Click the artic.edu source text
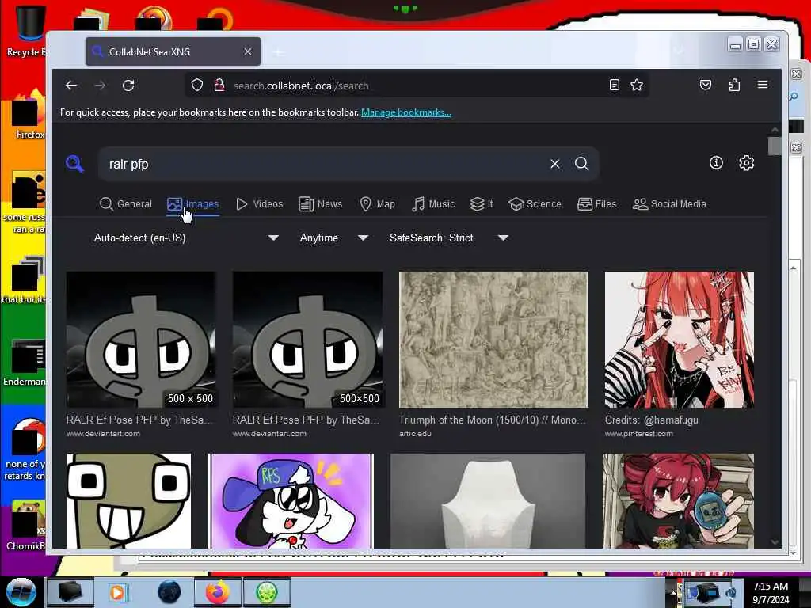This screenshot has width=811, height=608. point(415,434)
